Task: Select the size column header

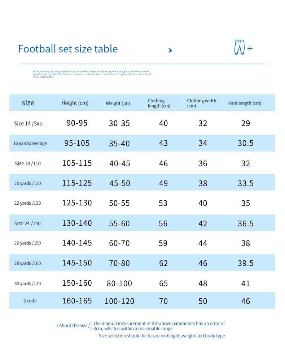Action: pos(28,103)
